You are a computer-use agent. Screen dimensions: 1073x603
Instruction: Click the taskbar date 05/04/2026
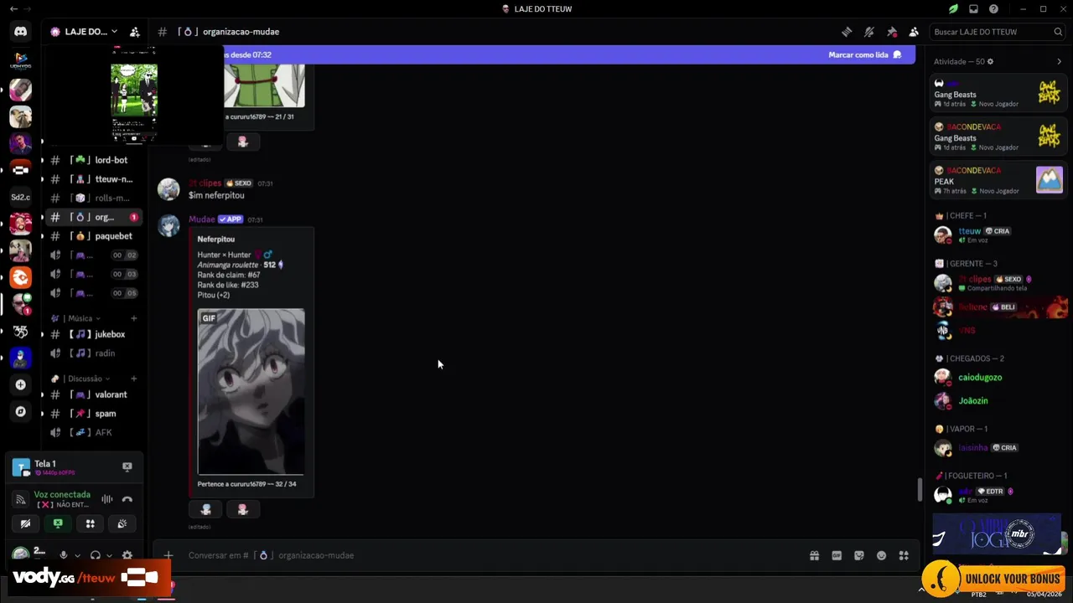coord(1045,594)
